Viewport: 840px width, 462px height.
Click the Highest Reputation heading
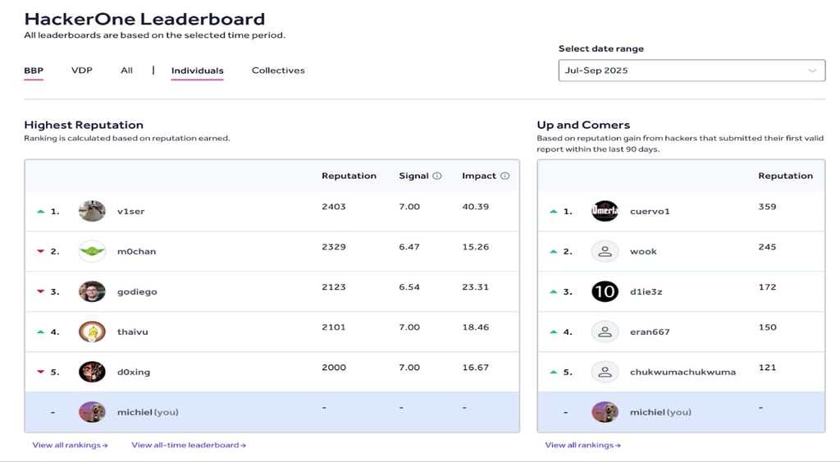click(84, 125)
